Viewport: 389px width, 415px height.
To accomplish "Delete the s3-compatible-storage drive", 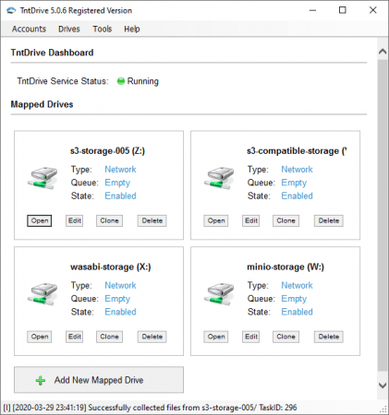I will [329, 220].
